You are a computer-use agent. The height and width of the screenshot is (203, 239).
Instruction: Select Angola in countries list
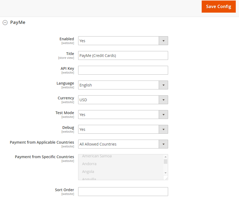coord(88,172)
